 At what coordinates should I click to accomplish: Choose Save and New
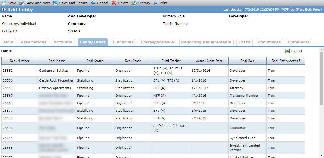click(38, 3)
